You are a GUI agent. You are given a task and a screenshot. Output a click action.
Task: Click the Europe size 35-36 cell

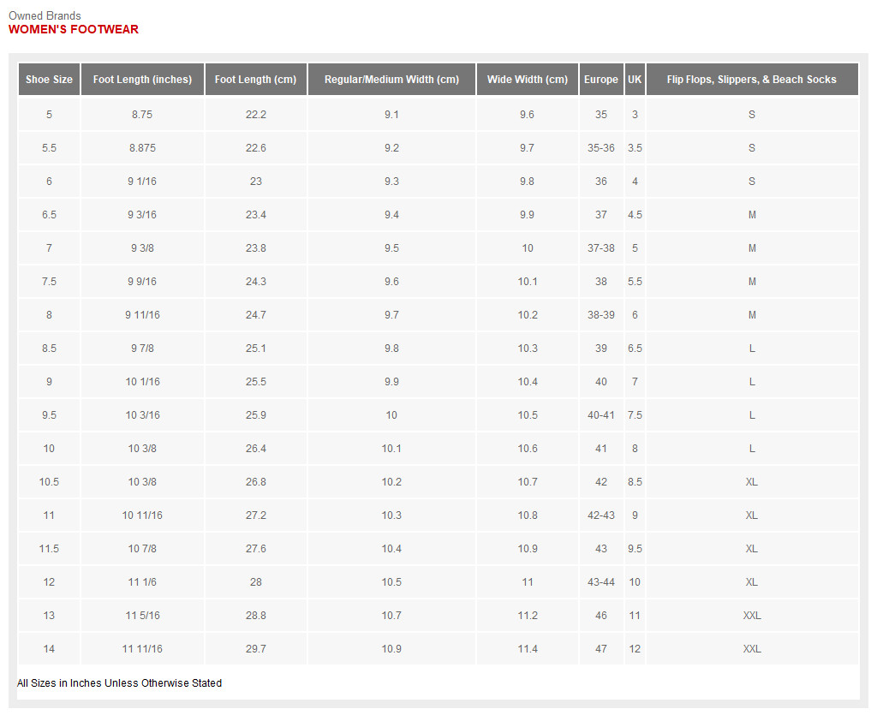(x=601, y=147)
